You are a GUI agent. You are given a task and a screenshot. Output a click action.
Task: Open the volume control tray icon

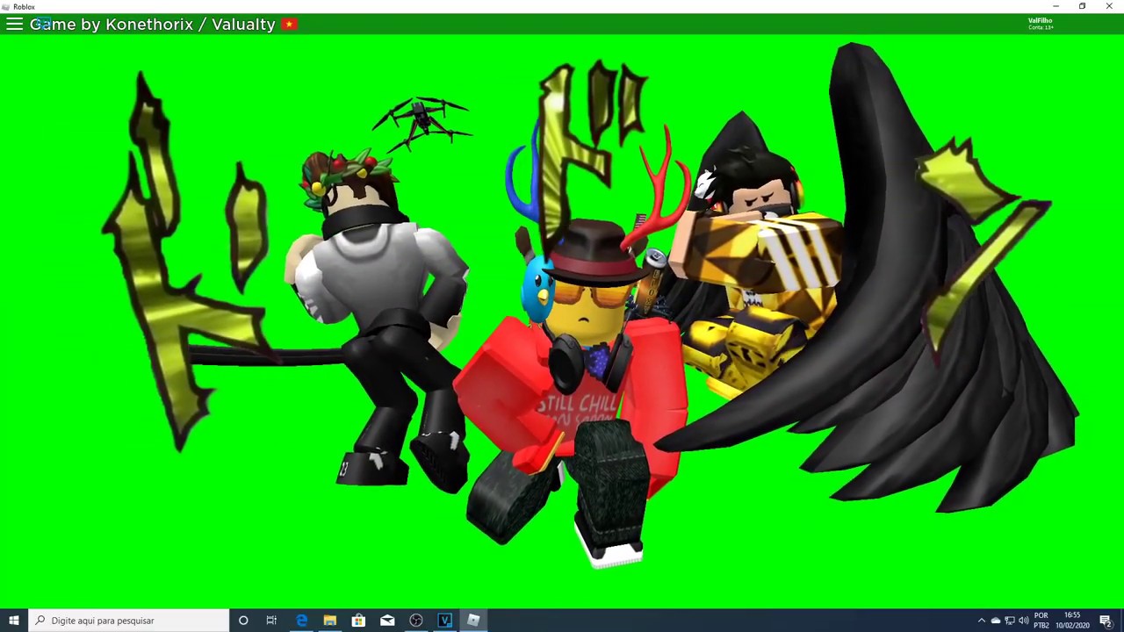click(1023, 621)
